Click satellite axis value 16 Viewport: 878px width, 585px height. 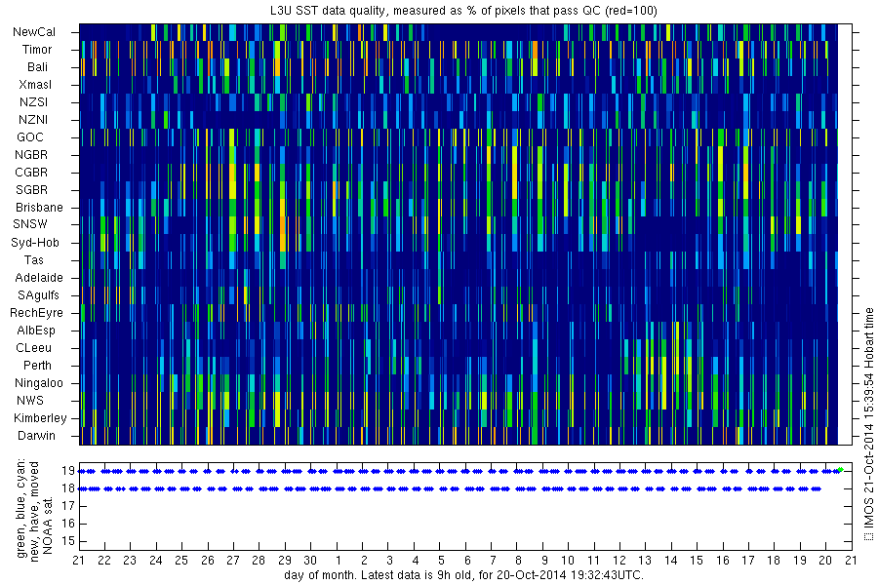(x=68, y=524)
